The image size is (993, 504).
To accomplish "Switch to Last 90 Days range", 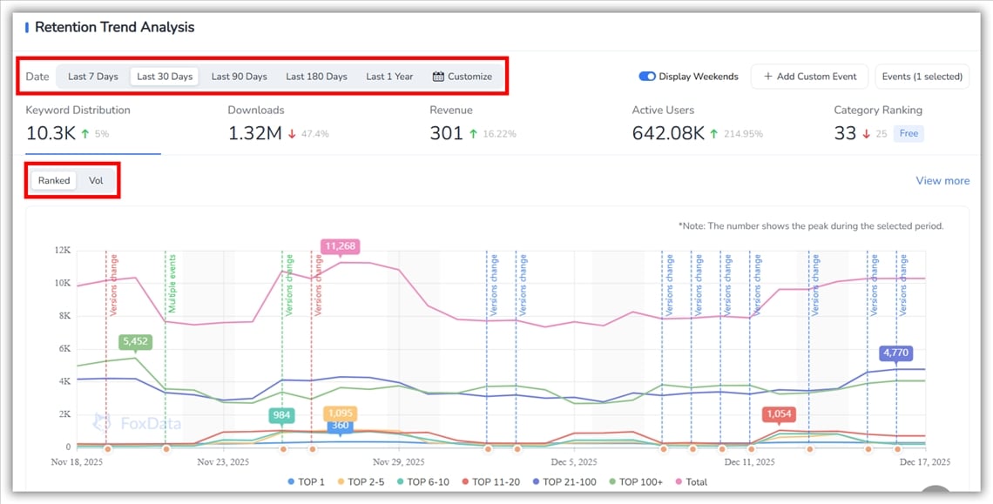I will click(239, 77).
